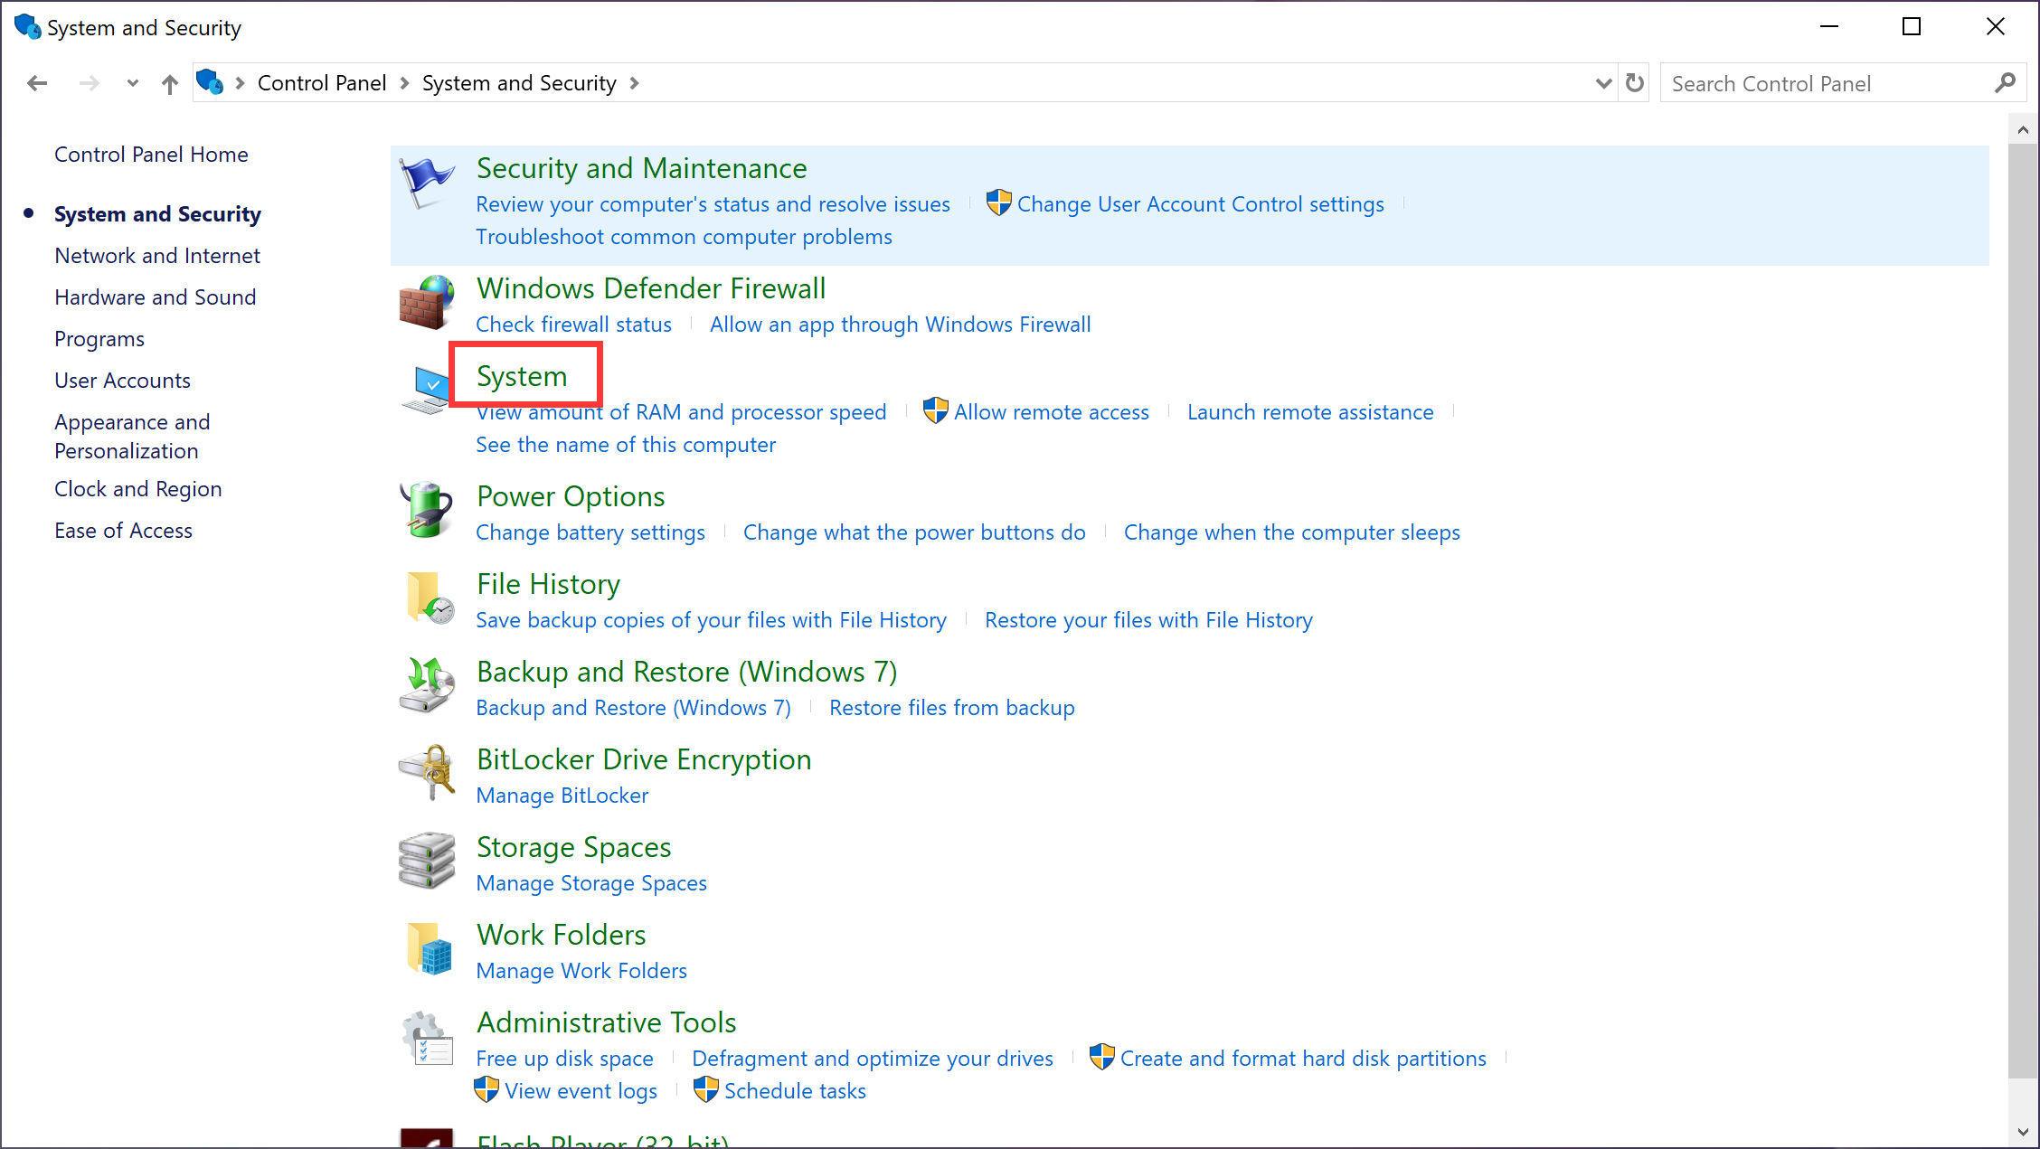The width and height of the screenshot is (2040, 1149).
Task: Click Manage Storage Spaces link
Action: 591,883
